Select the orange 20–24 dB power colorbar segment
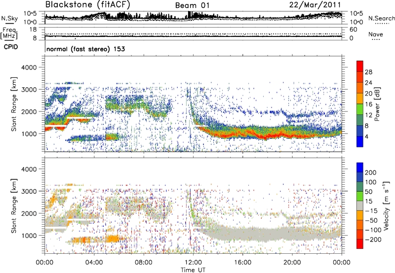 tap(360, 88)
